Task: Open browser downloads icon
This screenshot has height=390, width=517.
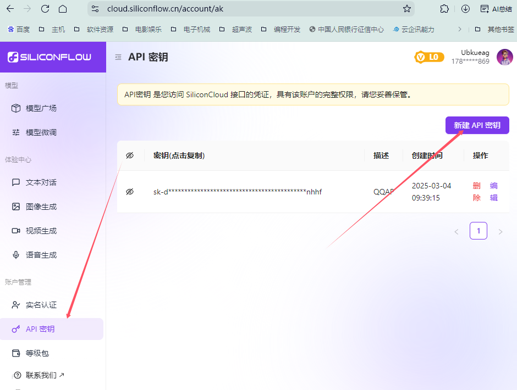Action: (x=465, y=9)
